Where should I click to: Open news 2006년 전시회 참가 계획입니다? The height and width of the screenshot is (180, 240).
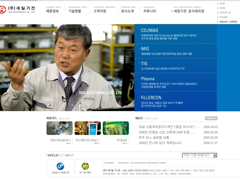(160, 143)
